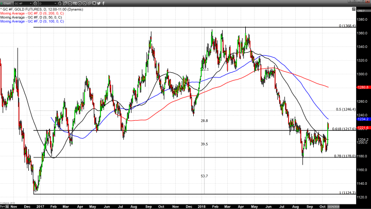Click the 1 (1124.3) Fibonacci label

347,192
